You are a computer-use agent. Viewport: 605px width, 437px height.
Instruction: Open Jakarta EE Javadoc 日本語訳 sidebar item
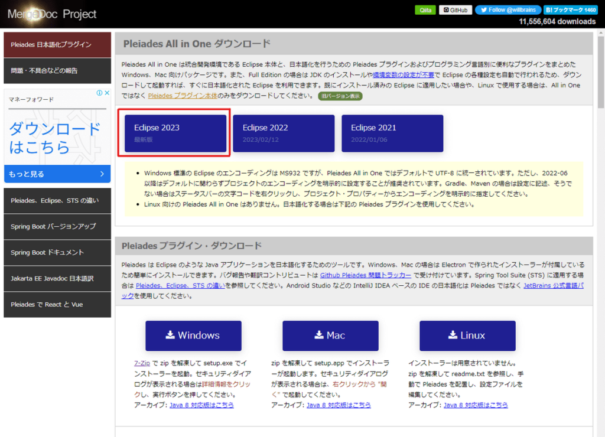tap(57, 279)
